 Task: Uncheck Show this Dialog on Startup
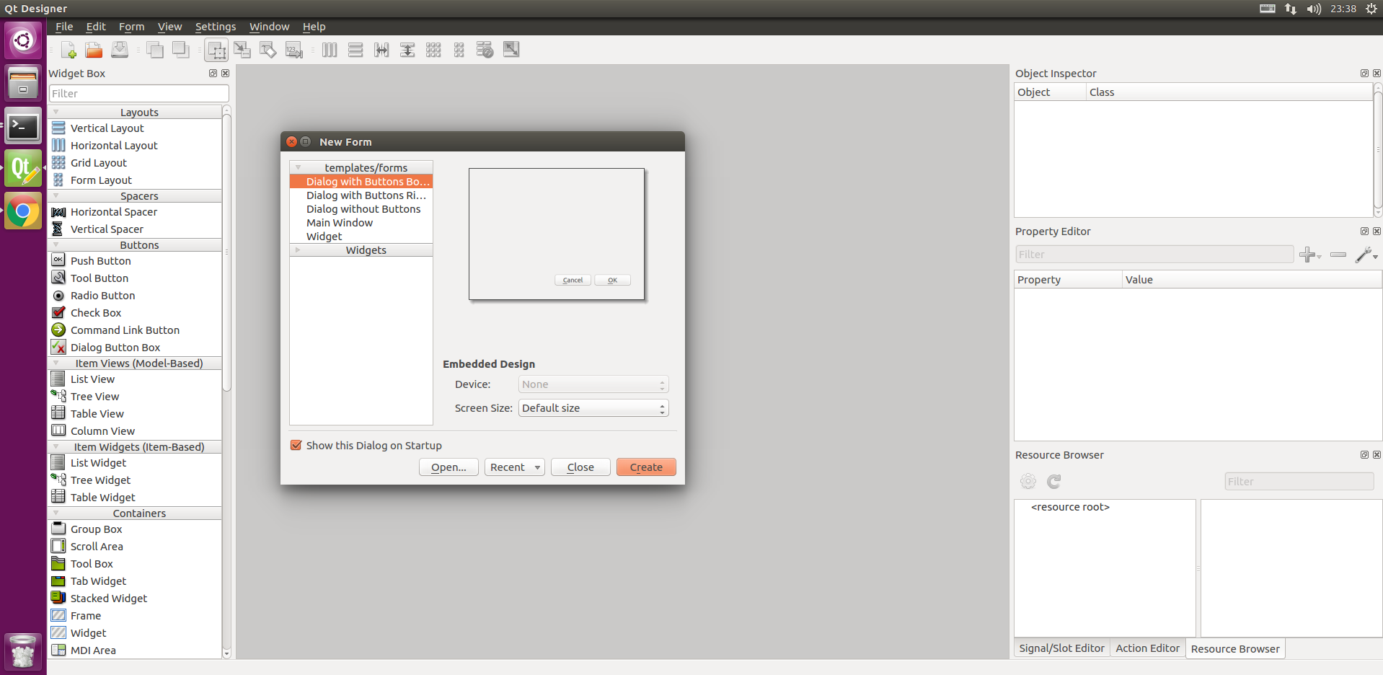pos(296,445)
